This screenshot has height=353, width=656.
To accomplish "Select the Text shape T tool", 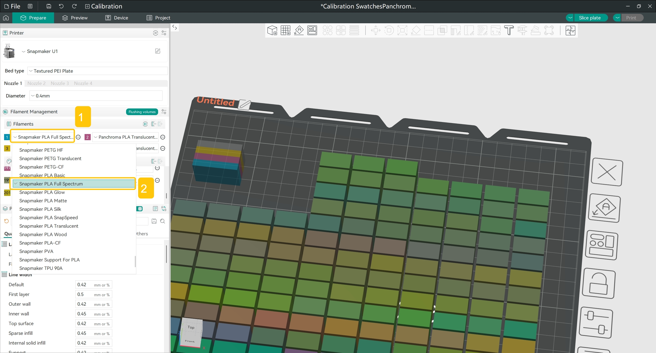I will [509, 30].
